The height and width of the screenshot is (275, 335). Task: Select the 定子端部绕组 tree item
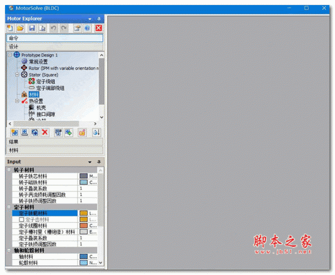click(50, 88)
